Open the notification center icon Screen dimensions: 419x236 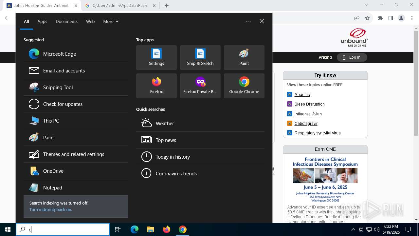click(408, 229)
